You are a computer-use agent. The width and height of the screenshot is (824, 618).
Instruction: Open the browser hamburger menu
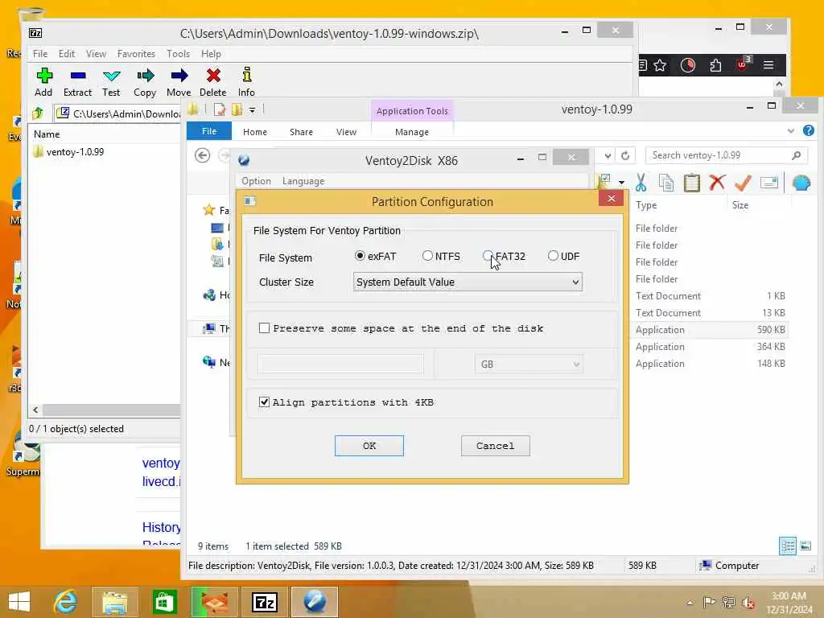click(768, 65)
